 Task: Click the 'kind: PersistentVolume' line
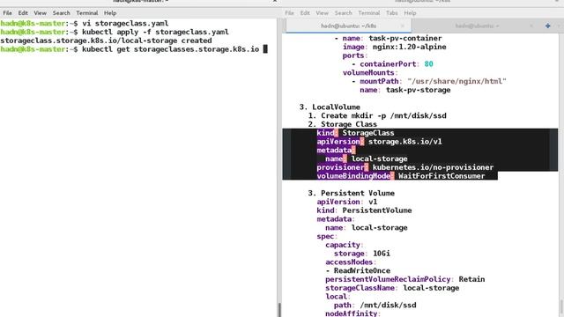pos(364,210)
